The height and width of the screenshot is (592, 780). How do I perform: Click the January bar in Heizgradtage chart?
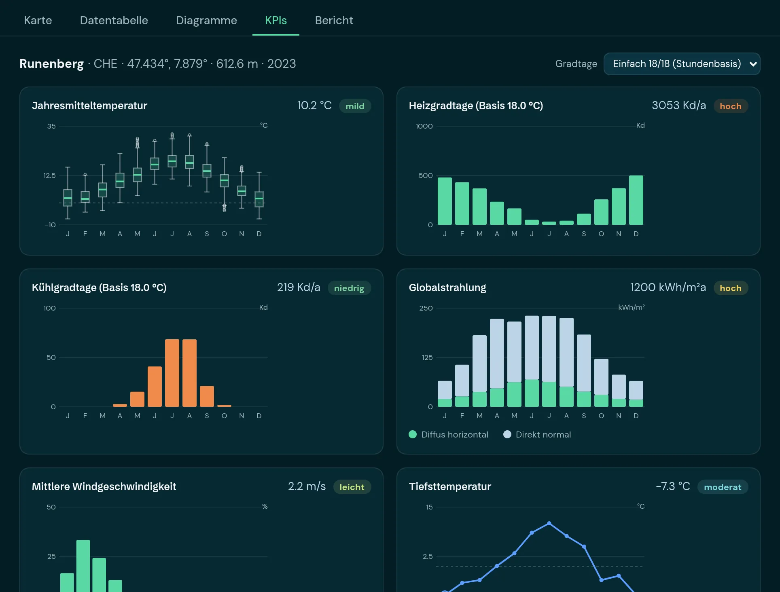(x=445, y=201)
